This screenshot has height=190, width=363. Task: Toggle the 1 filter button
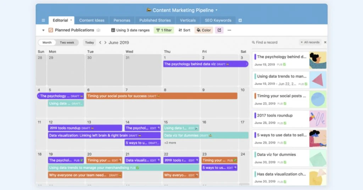tap(164, 30)
